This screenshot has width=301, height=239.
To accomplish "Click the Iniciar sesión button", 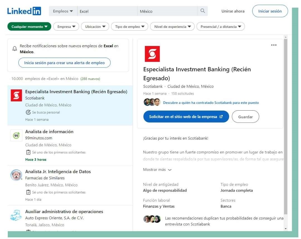I will click(x=270, y=11).
